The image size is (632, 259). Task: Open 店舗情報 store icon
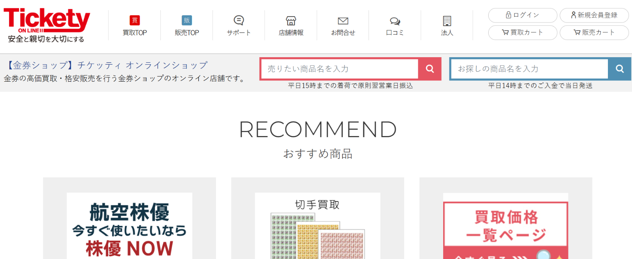tap(291, 20)
